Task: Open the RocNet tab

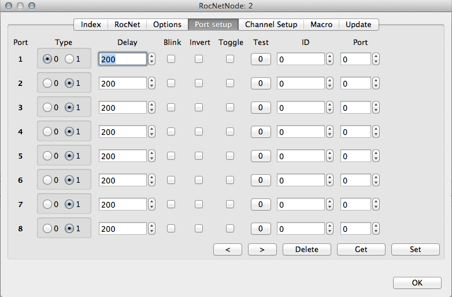Action: (x=127, y=24)
